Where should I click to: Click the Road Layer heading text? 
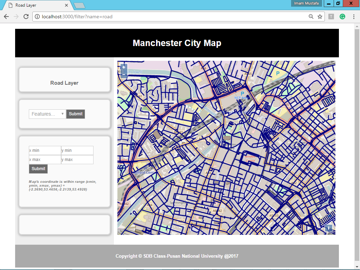tap(64, 83)
